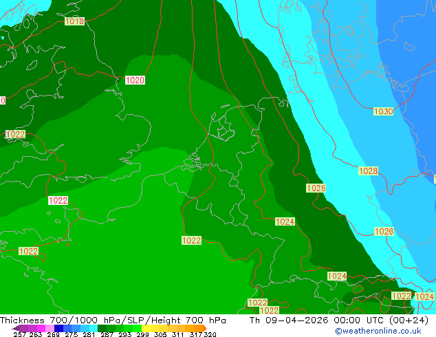Click the light pink legend swatch
436x337 pixels.
[50, 328]
